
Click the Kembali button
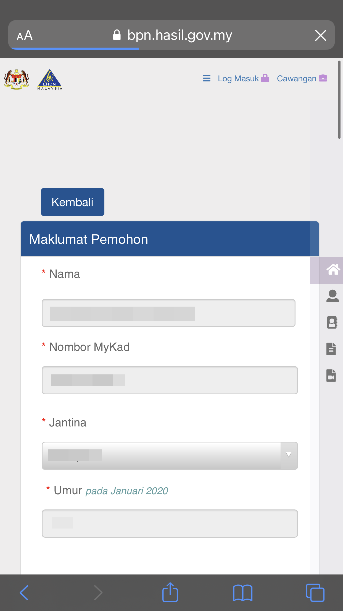73,202
